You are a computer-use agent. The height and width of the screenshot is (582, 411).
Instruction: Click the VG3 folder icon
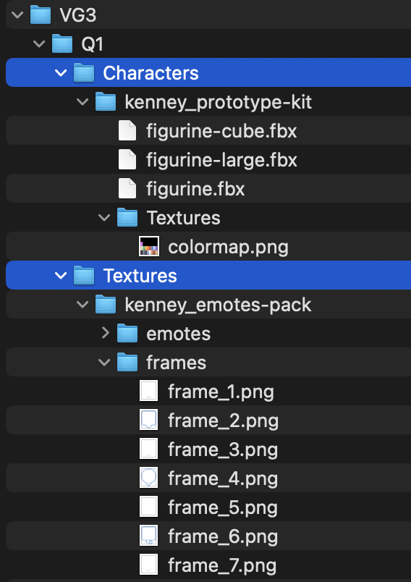click(x=41, y=15)
